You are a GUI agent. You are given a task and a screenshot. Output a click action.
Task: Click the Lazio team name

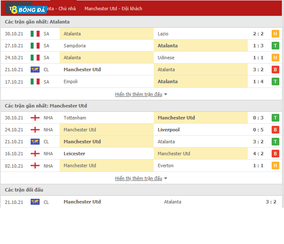click(163, 34)
